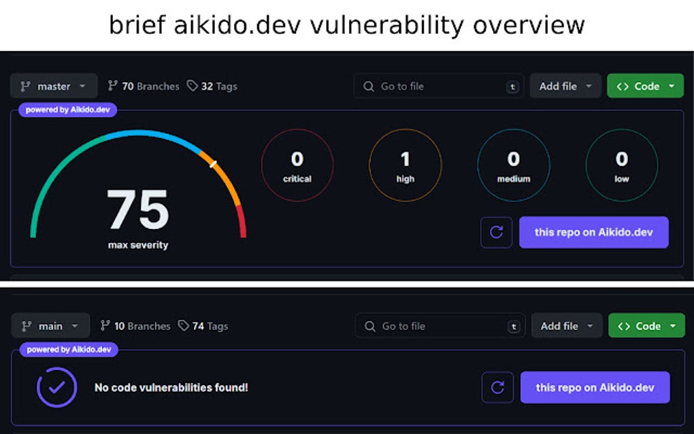Open the powered by Aikido.dev badge
Screen dimensions: 694x434
pos(67,110)
